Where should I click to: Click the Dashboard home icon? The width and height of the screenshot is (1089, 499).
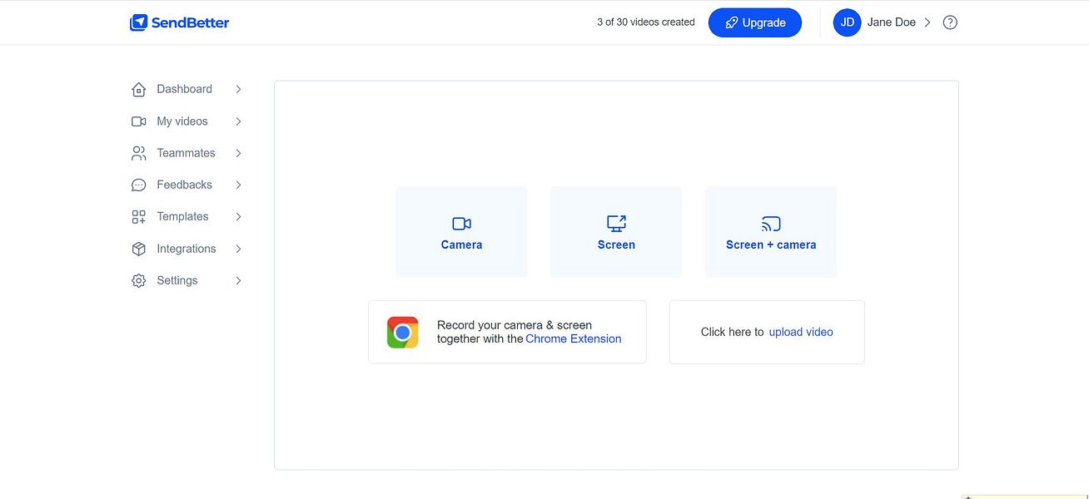[139, 89]
